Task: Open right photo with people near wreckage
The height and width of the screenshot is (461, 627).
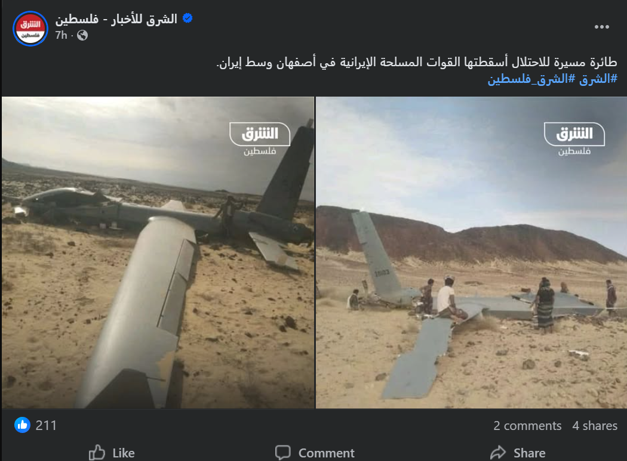Action: [x=472, y=252]
